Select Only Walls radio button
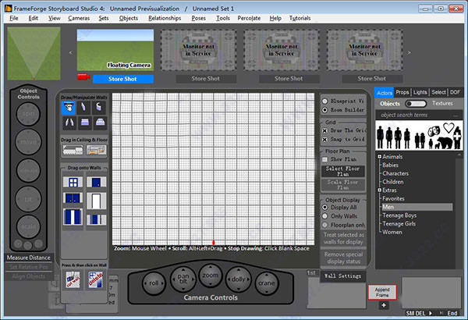 click(324, 216)
